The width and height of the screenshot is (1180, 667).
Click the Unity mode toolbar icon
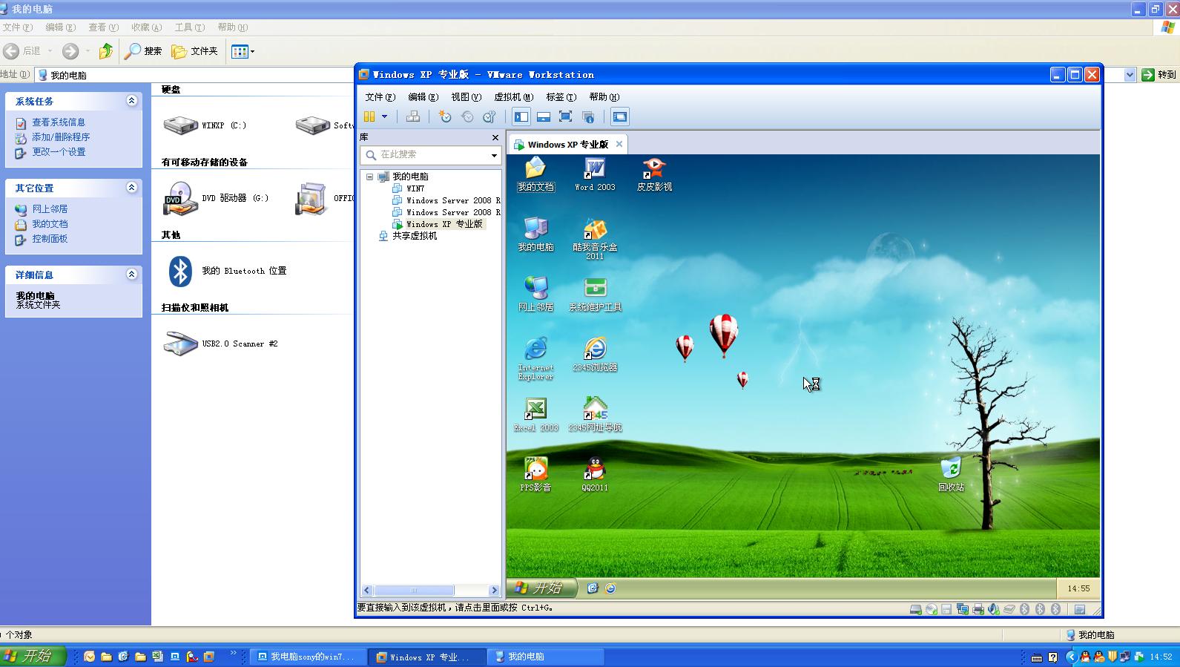[x=588, y=116]
